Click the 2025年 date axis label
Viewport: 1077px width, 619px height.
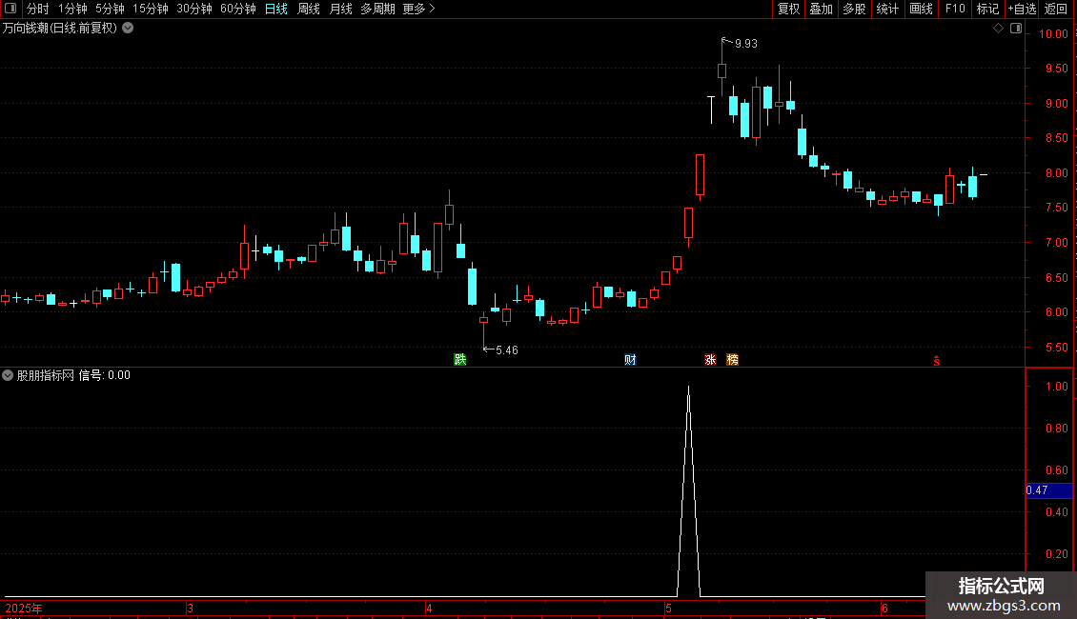pos(24,608)
